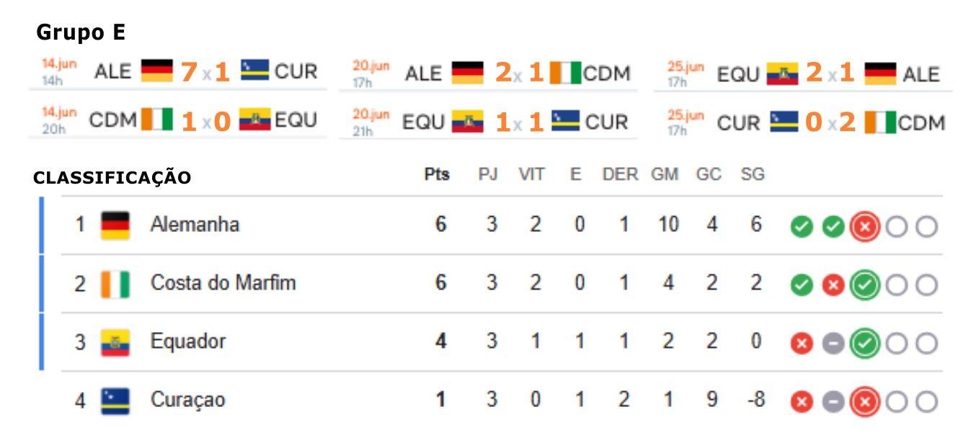Open the ALE 7 x 1 CUR match

pos(178,72)
